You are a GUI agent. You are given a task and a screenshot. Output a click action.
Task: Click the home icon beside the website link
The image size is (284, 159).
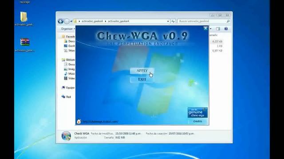[x=79, y=121]
